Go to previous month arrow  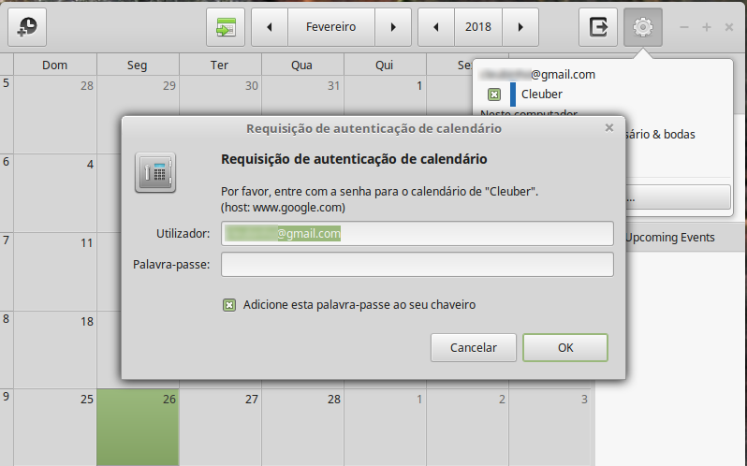[x=270, y=27]
